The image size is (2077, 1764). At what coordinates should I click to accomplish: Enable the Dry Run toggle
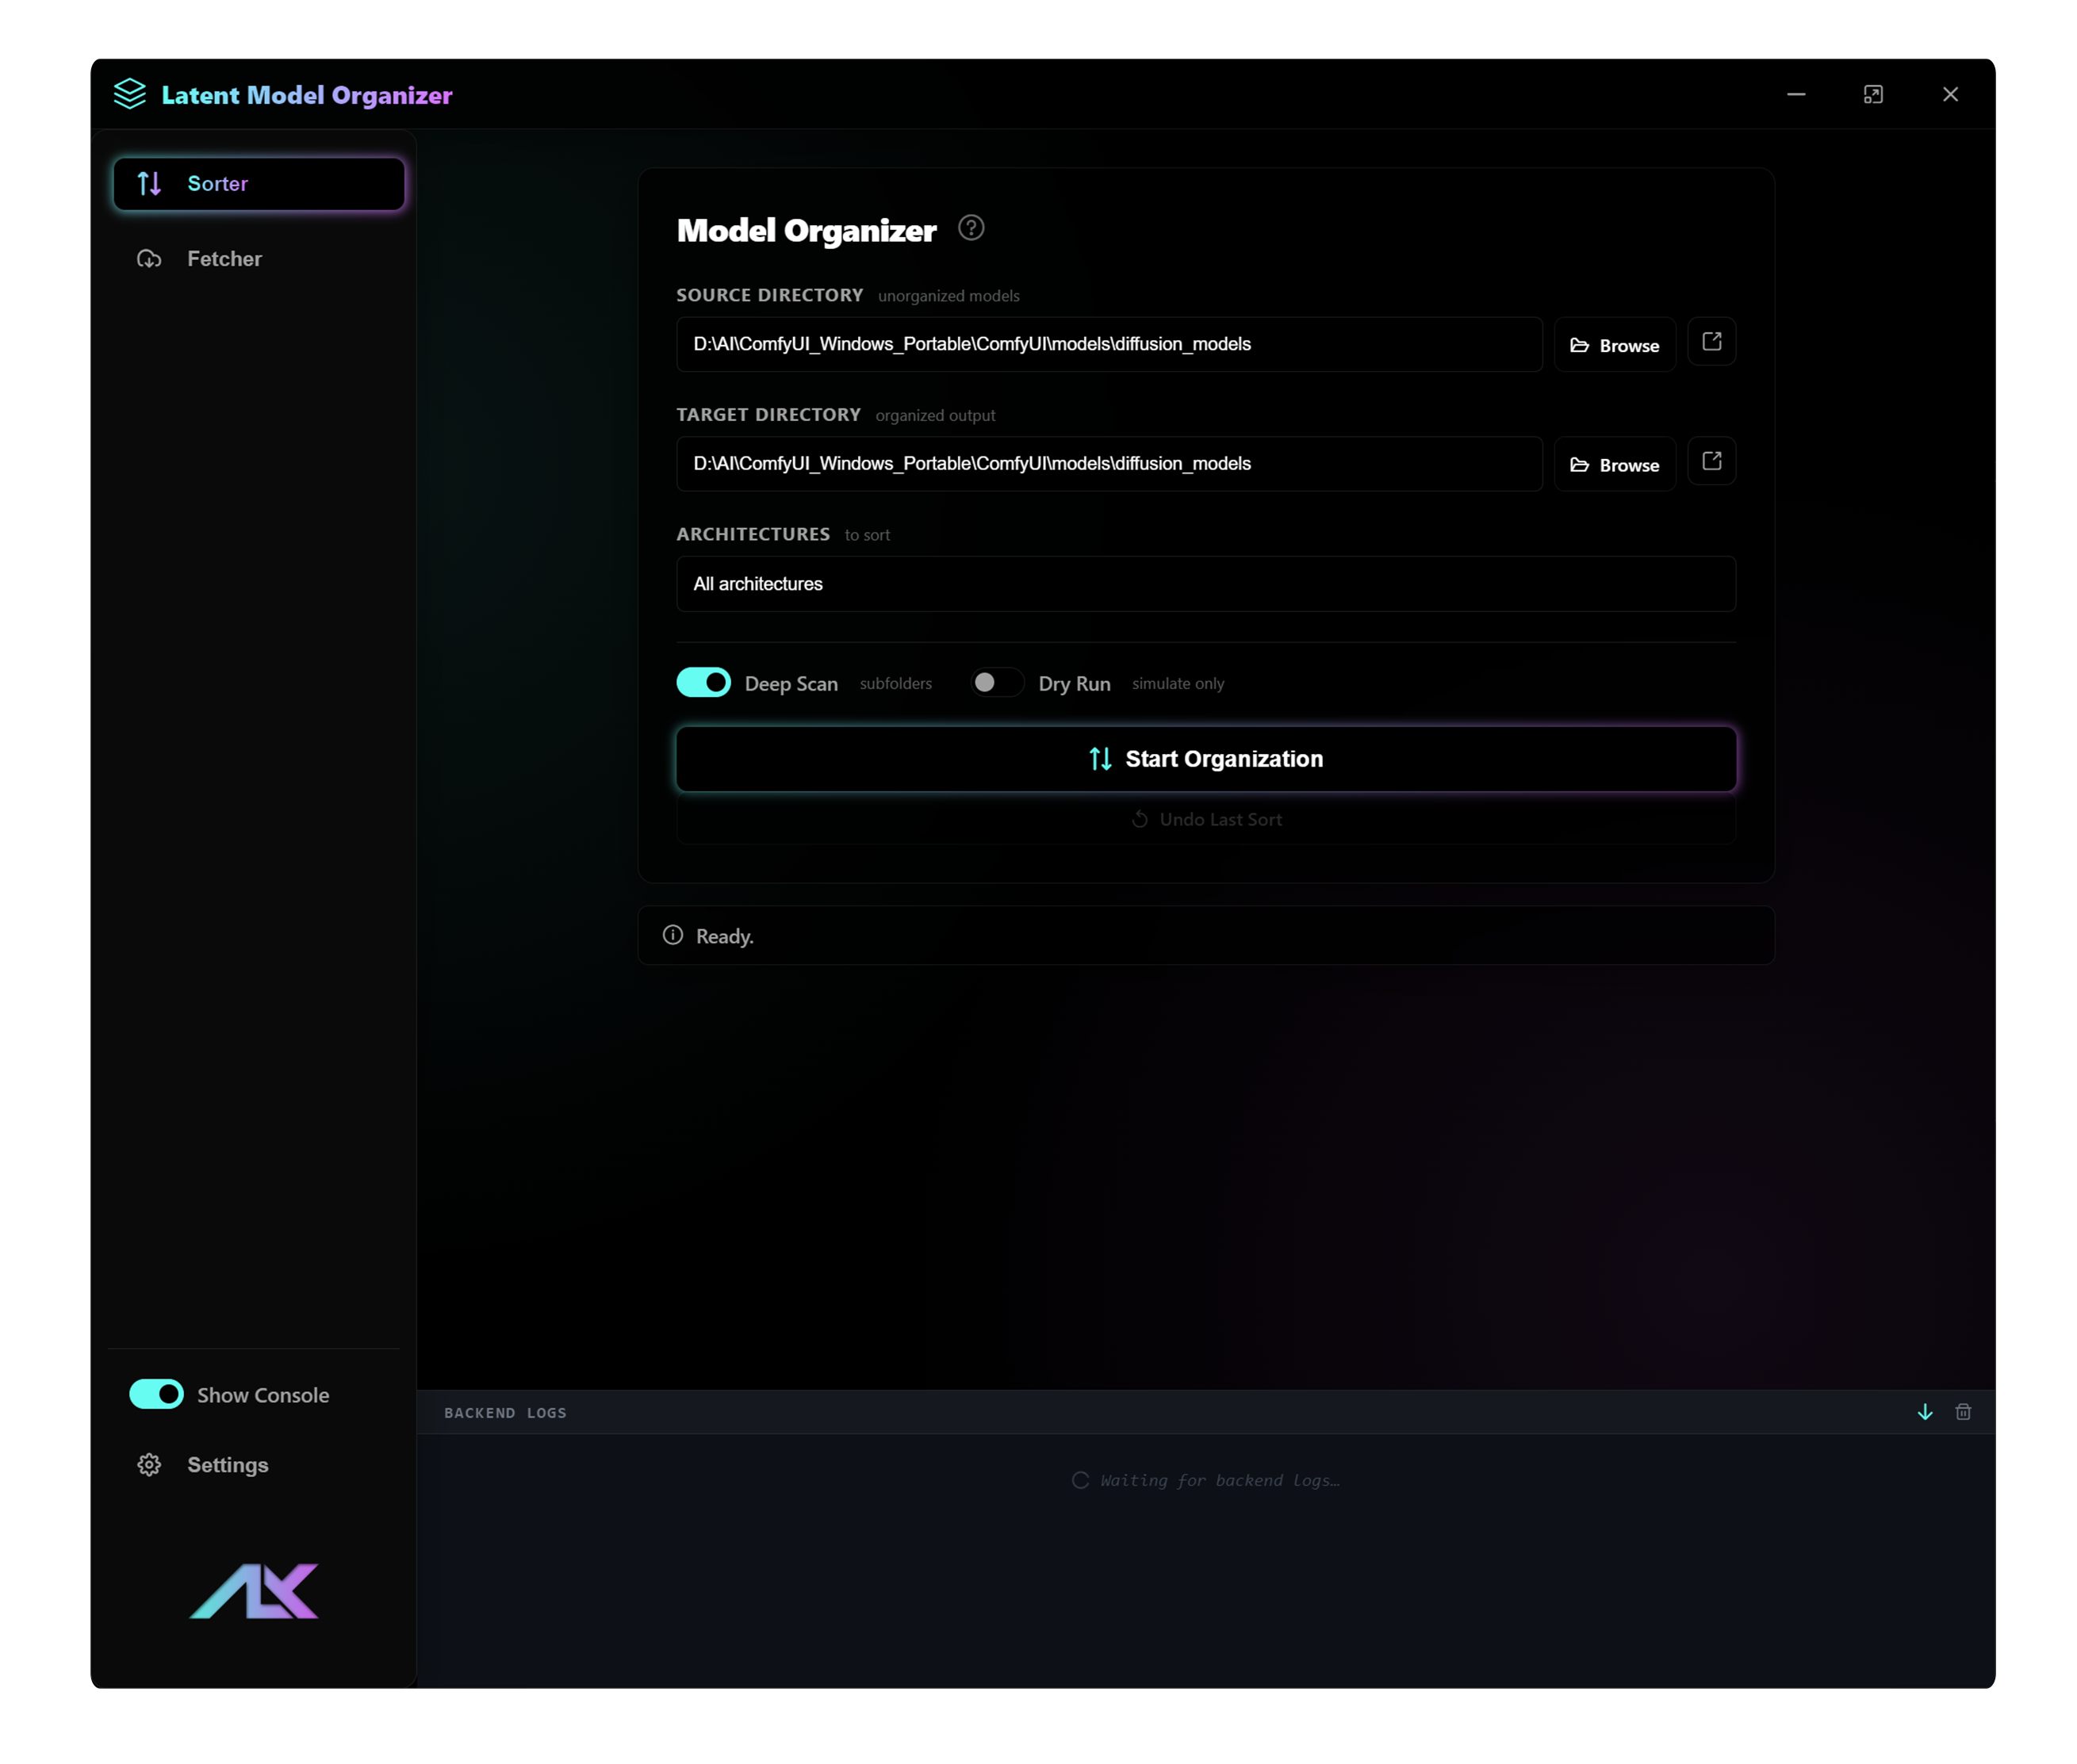click(x=997, y=683)
